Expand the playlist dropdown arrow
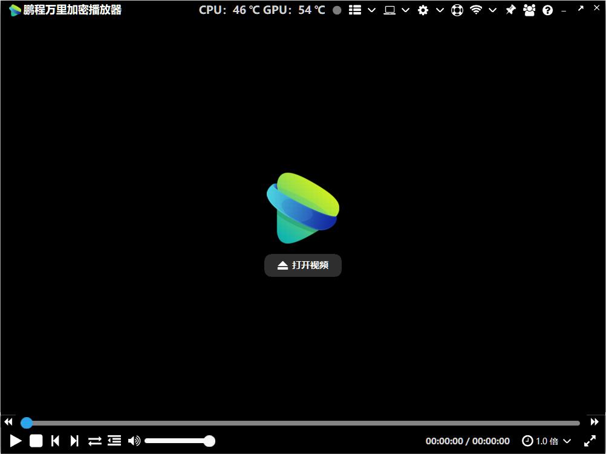 pos(372,10)
